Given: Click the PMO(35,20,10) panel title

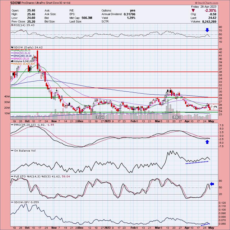Looking at the screenshot, I should pyautogui.click(x=34, y=125).
